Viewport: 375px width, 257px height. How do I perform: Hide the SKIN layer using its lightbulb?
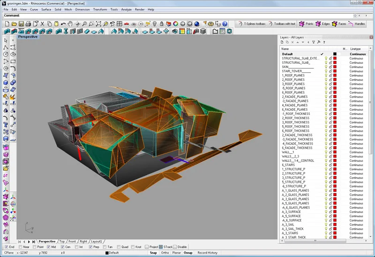(326, 67)
